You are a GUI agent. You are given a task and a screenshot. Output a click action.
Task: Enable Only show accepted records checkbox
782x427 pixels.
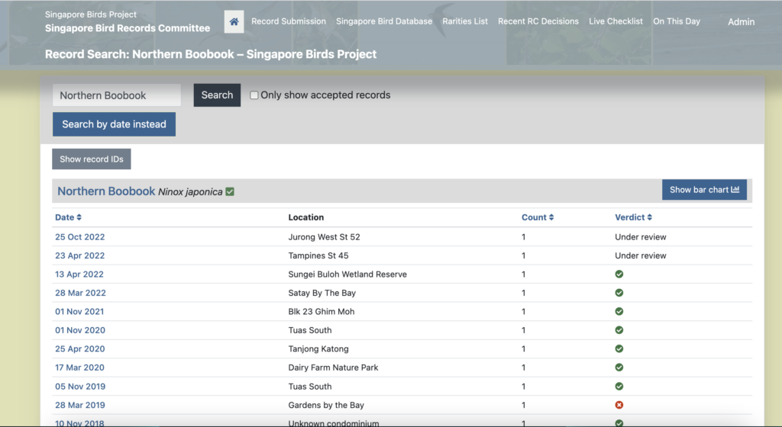pos(255,95)
